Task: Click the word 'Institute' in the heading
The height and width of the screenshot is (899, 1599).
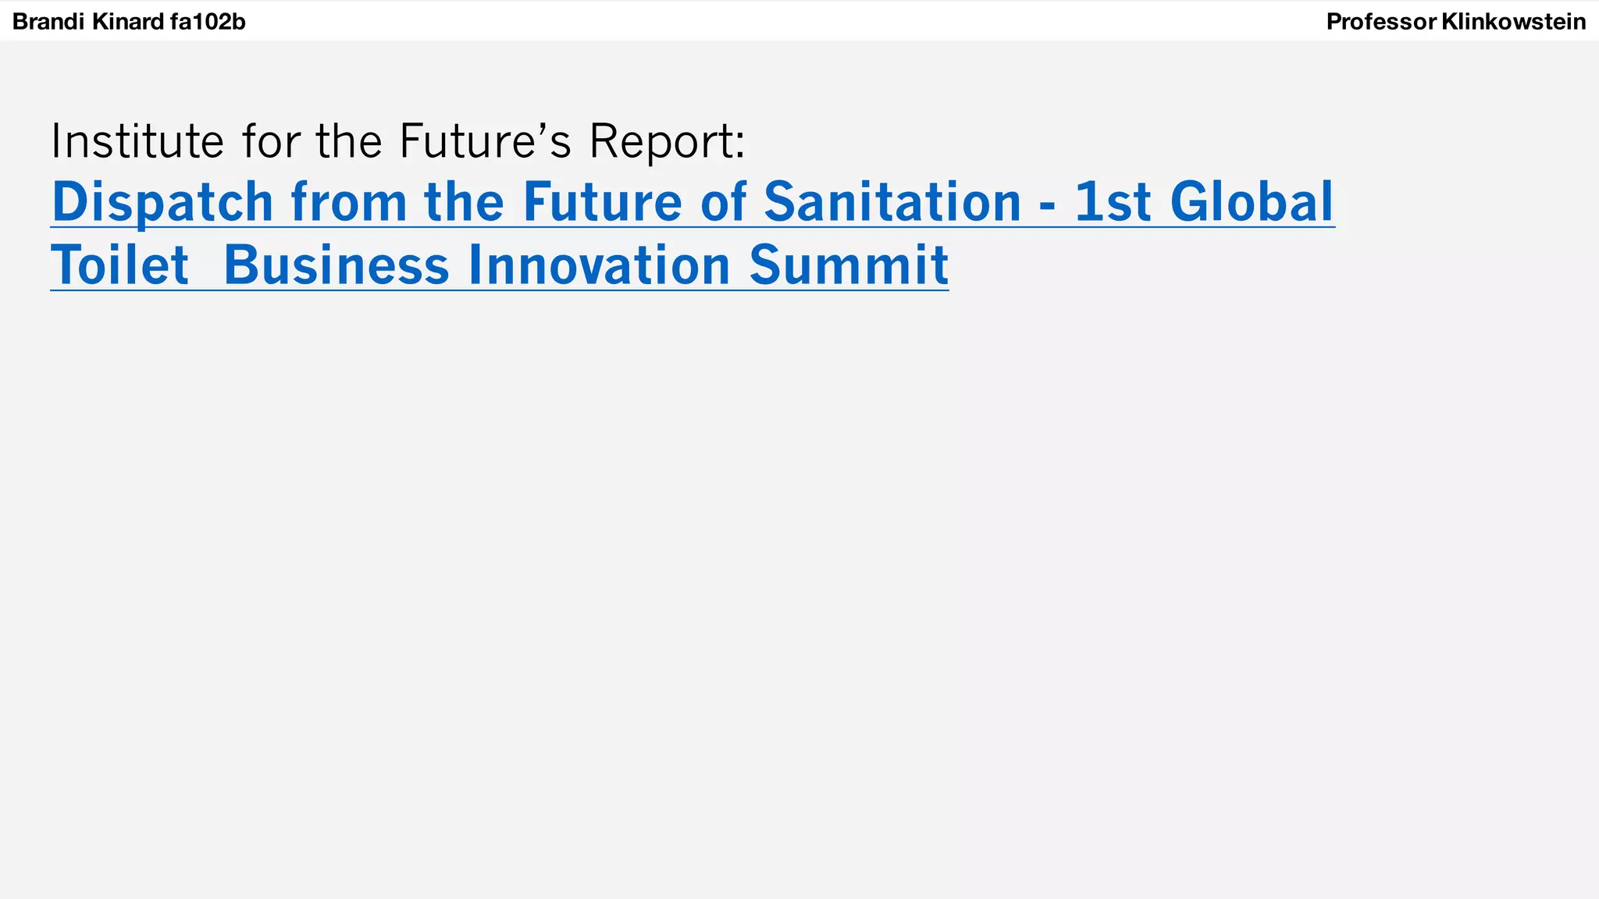Action: (x=137, y=141)
